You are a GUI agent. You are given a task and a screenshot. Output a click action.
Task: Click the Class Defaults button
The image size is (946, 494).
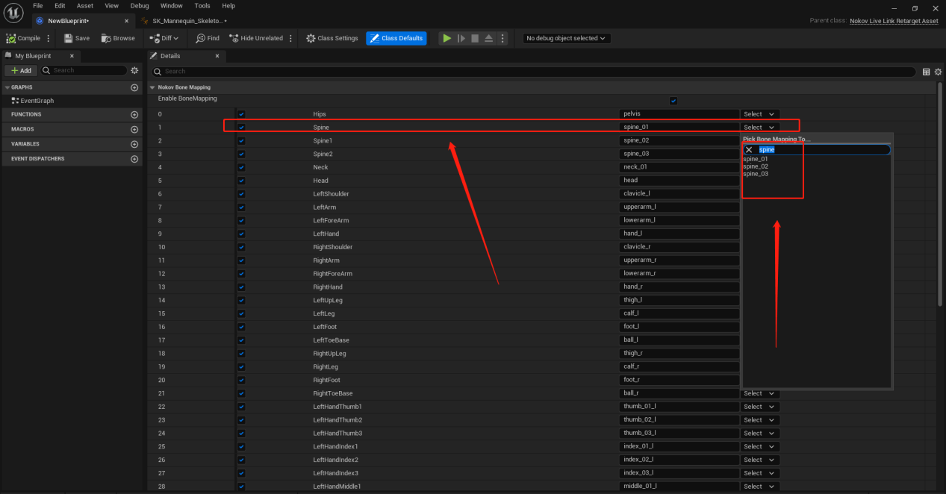(396, 38)
